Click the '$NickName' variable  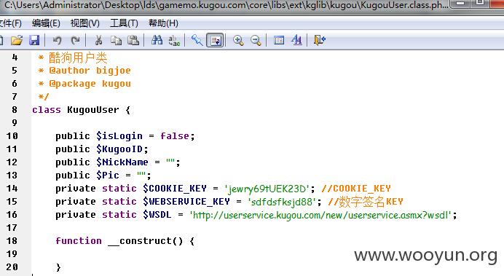tap(122, 162)
